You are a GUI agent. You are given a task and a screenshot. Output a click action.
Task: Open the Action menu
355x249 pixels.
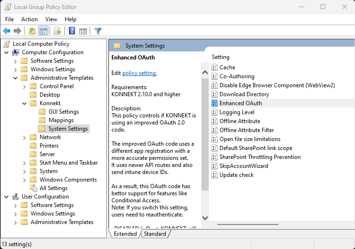[29, 19]
